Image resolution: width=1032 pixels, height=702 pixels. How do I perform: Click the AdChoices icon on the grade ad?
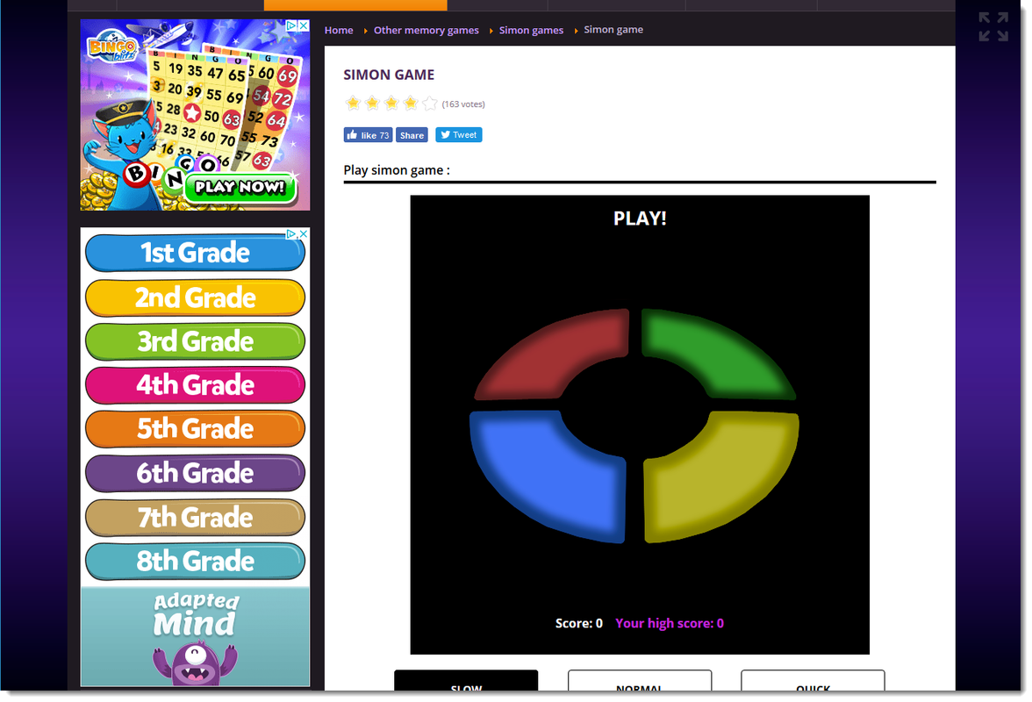click(291, 234)
